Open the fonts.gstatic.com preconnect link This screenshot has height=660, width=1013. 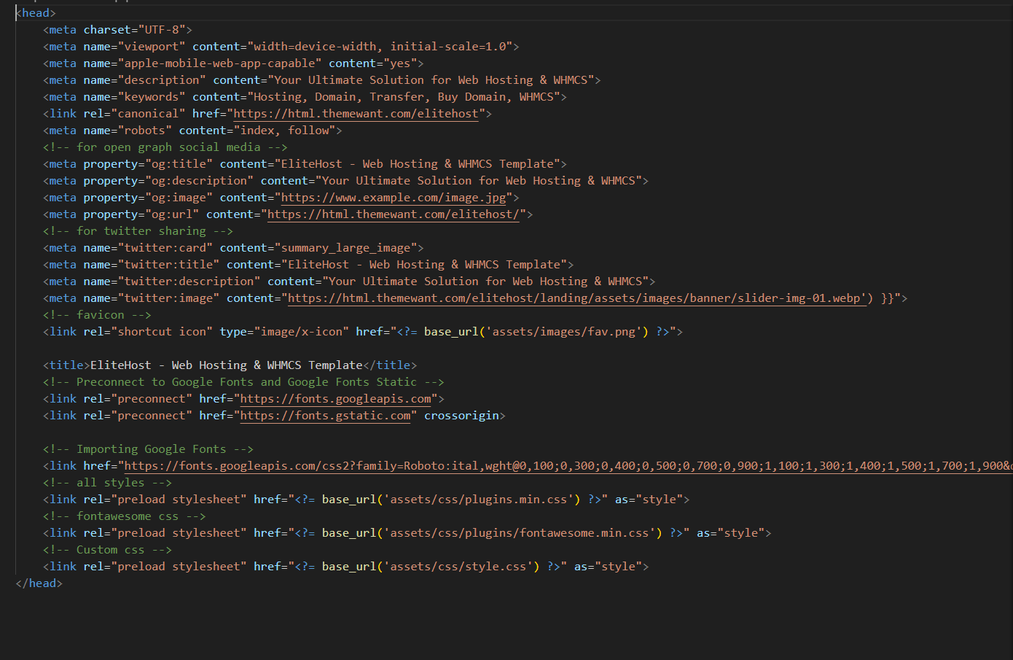325,416
